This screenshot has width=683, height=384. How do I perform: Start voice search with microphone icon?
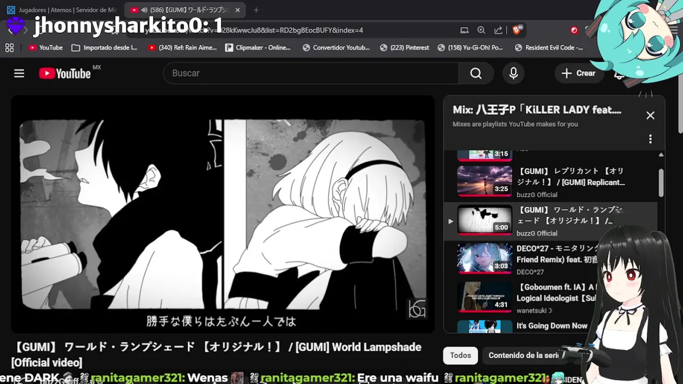click(513, 74)
